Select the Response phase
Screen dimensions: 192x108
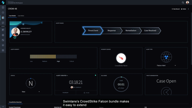[x=112, y=31]
